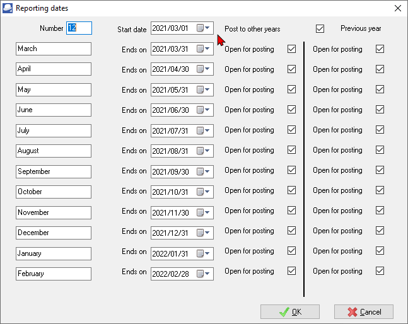The height and width of the screenshot is (324, 408).
Task: Expand the July end date dropdown arrow
Action: (208, 130)
